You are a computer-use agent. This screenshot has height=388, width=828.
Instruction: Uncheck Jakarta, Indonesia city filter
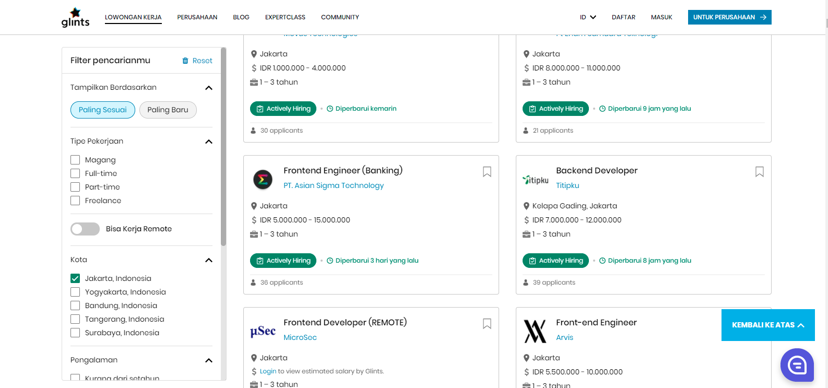[75, 278]
